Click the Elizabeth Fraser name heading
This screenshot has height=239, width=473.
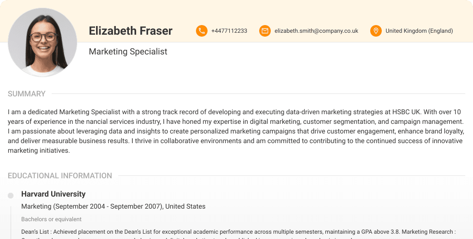tap(130, 31)
